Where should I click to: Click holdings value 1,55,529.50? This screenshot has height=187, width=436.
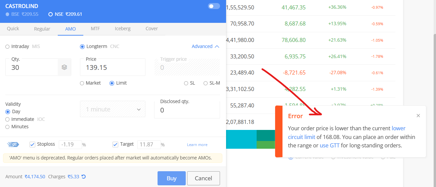241,7
